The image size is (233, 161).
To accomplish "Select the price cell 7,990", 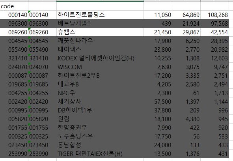I will pyautogui.click(x=158, y=127).
